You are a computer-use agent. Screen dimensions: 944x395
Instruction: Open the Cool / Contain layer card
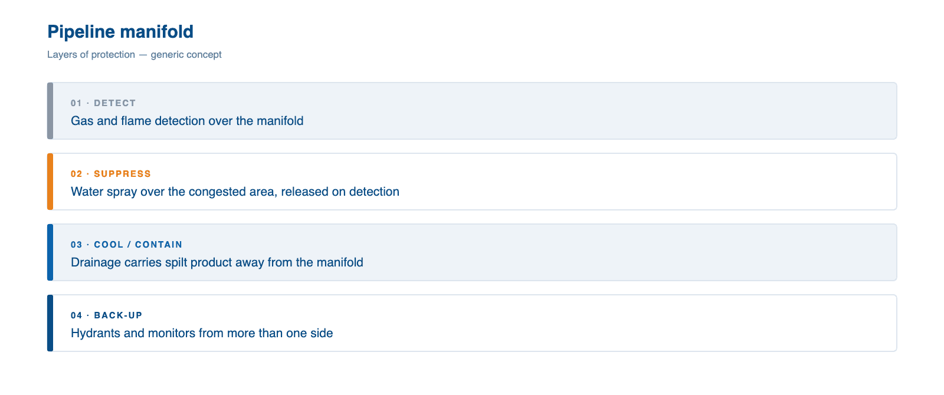pyautogui.click(x=472, y=252)
